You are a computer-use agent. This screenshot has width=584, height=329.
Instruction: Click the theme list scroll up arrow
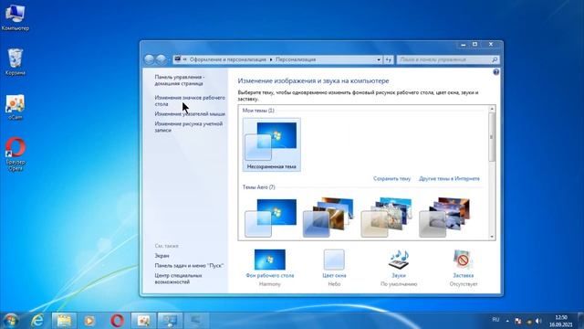[492, 109]
